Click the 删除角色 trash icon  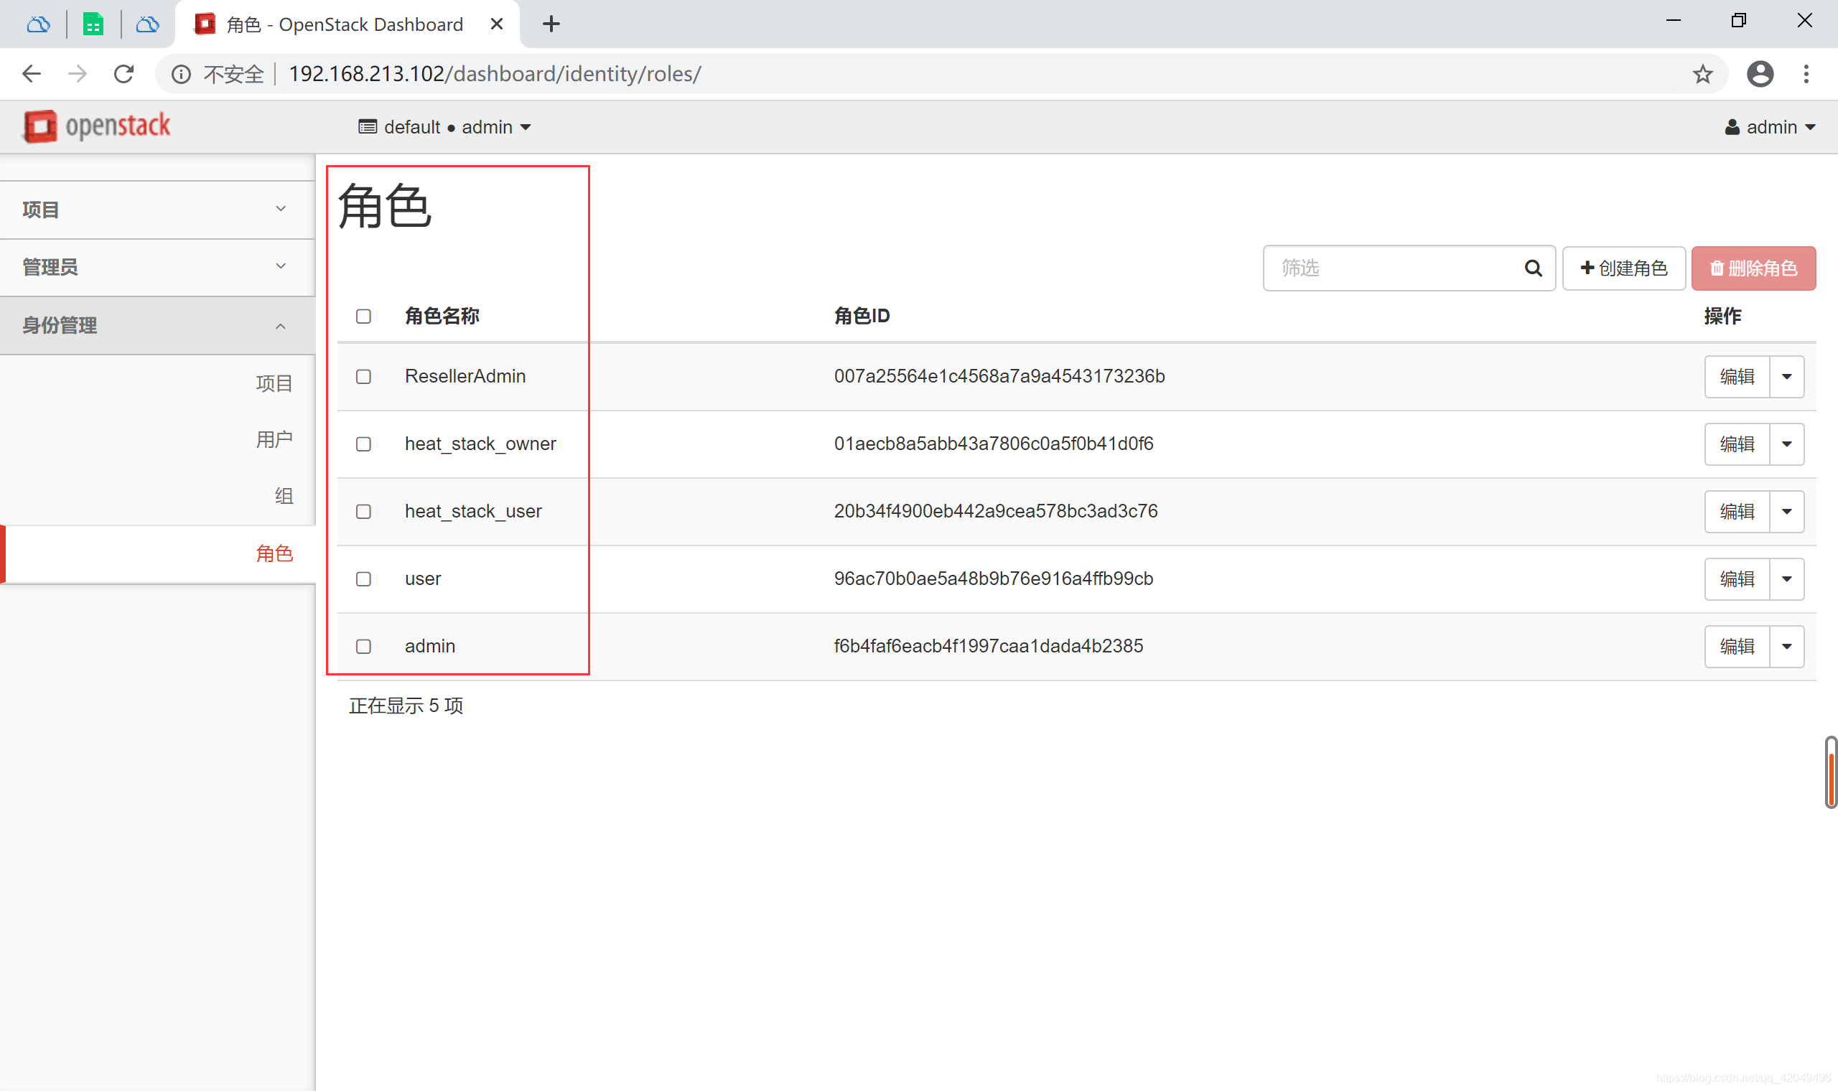point(1712,269)
